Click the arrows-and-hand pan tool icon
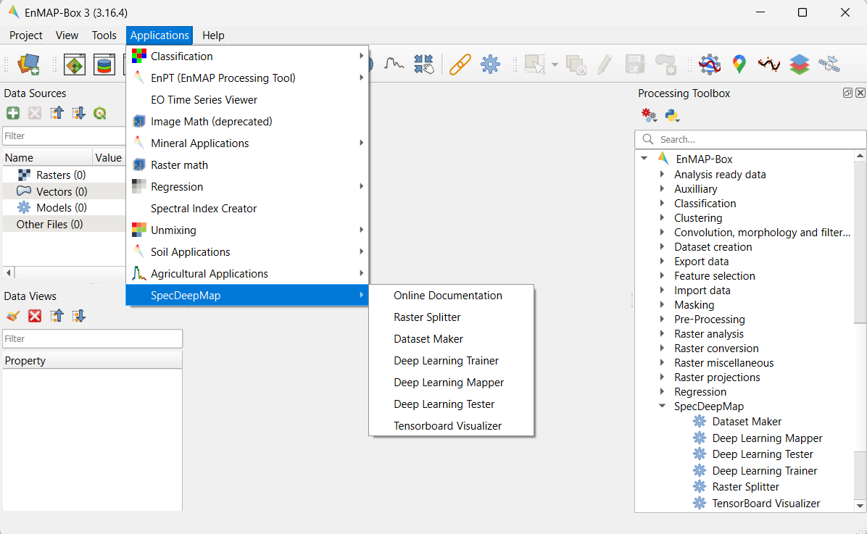Screen dimensions: 867x534 424,64
